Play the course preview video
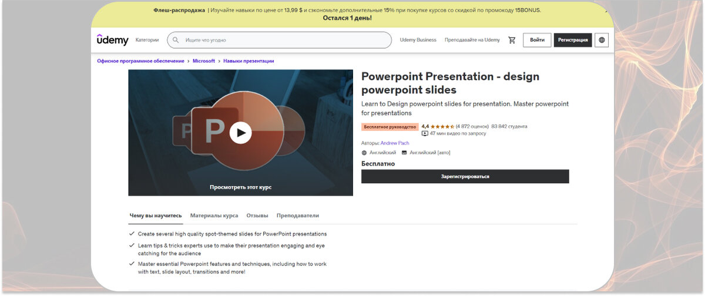Image resolution: width=705 pixels, height=296 pixels. (x=240, y=133)
